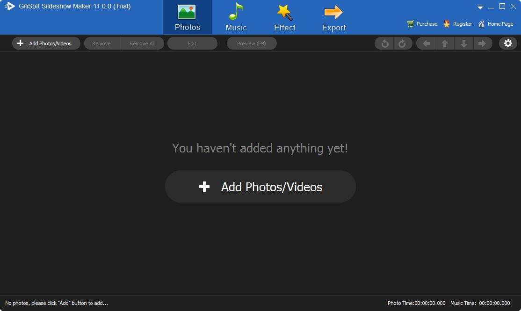Click Add Photos/Videos in the toolbar
This screenshot has width=521, height=311.
pyautogui.click(x=46, y=43)
